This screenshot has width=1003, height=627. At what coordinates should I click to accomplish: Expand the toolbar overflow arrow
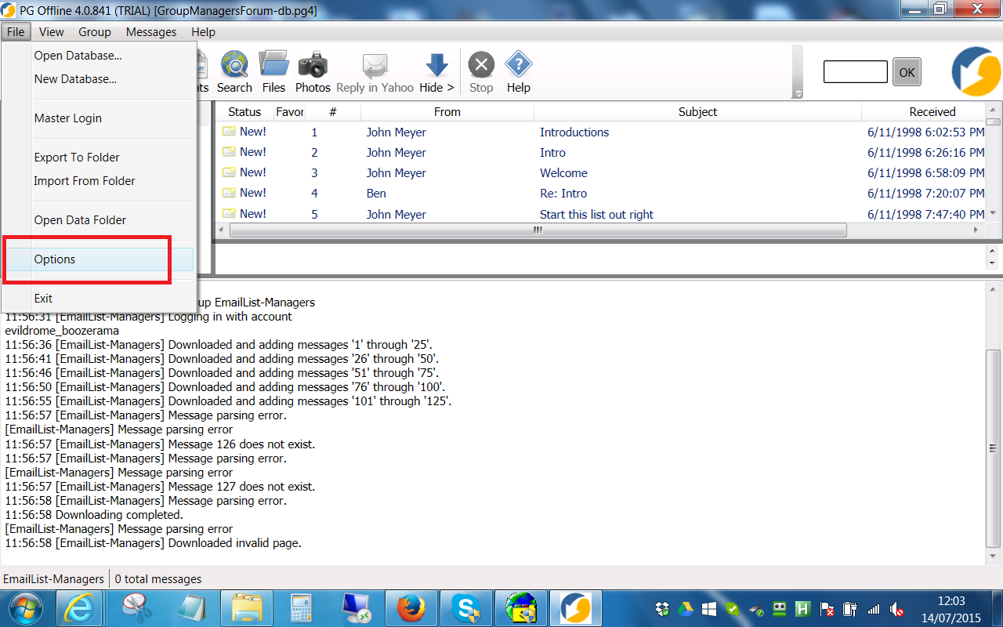pos(798,94)
